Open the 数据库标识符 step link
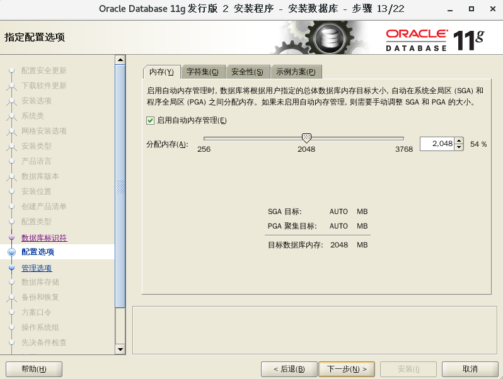The image size is (503, 379). pyautogui.click(x=44, y=238)
